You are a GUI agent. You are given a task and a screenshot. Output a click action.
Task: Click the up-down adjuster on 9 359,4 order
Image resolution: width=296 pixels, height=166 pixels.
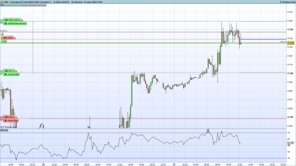[2, 22]
